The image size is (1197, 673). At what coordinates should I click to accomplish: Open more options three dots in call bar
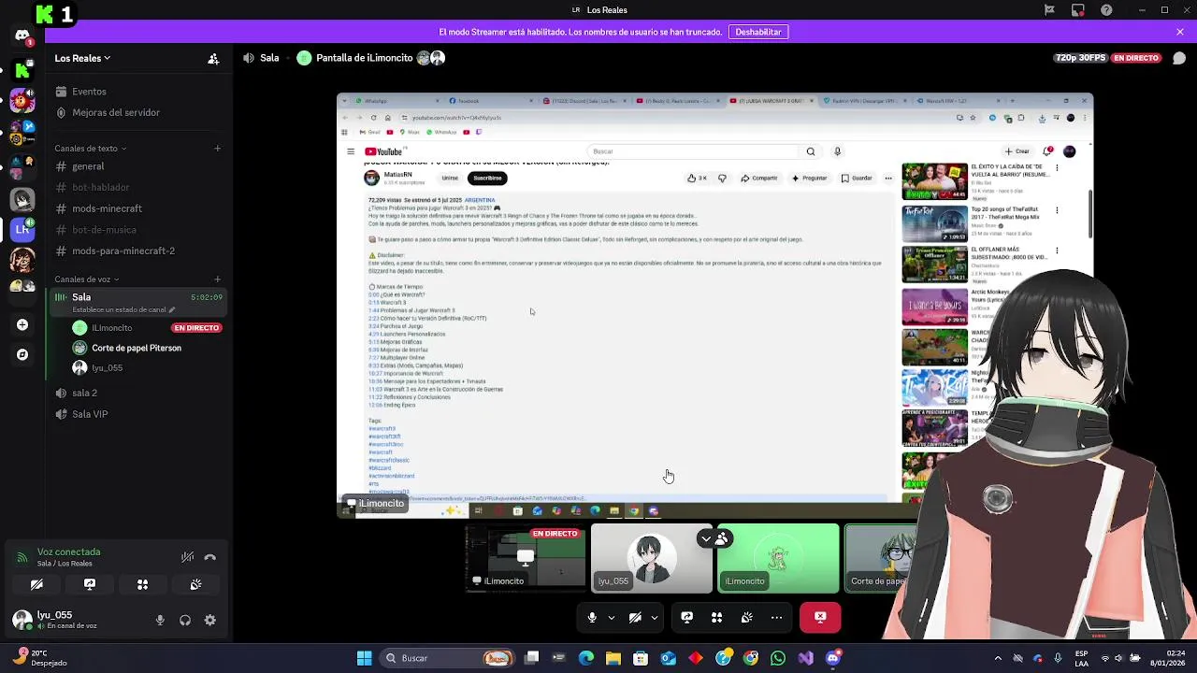click(776, 617)
